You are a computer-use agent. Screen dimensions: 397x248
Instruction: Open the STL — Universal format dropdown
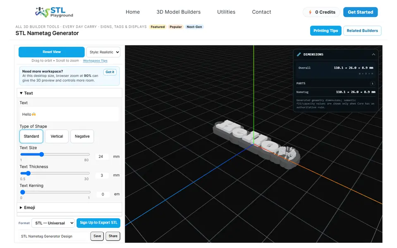tap(53, 223)
